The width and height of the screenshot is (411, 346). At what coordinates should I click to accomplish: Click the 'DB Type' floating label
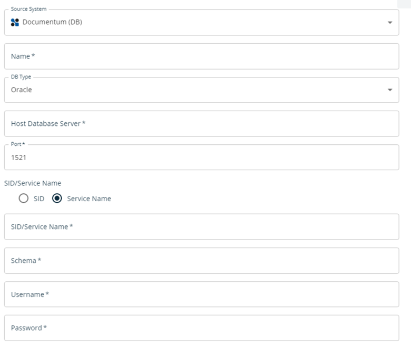pyautogui.click(x=21, y=77)
